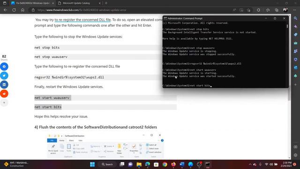The height and width of the screenshot is (169, 300).
Task: Open Edge tab actions menu icon
Action: coord(5,3)
